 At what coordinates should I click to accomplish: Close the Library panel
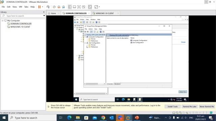(x=44, y=12)
